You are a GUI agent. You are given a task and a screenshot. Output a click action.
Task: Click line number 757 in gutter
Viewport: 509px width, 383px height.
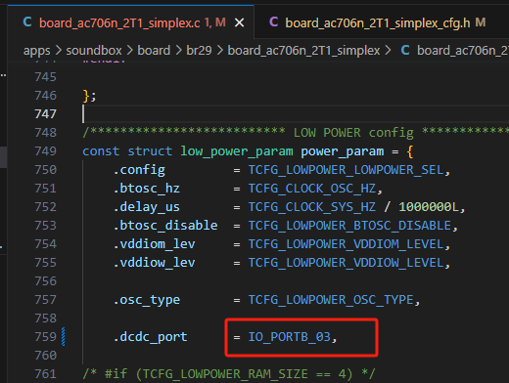pos(45,300)
